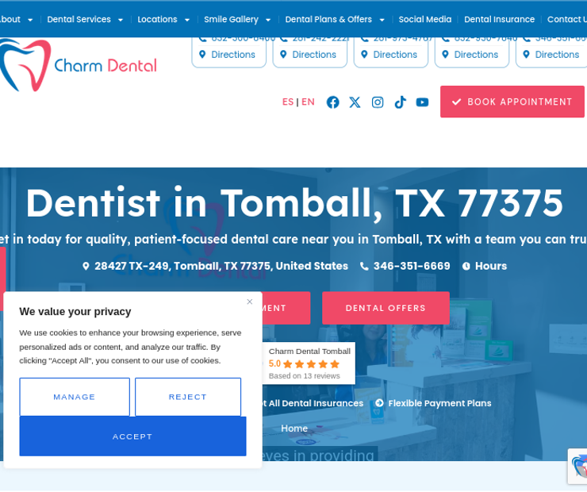Switch language to Spanish (ES)
This screenshot has width=587, height=492.
288,102
